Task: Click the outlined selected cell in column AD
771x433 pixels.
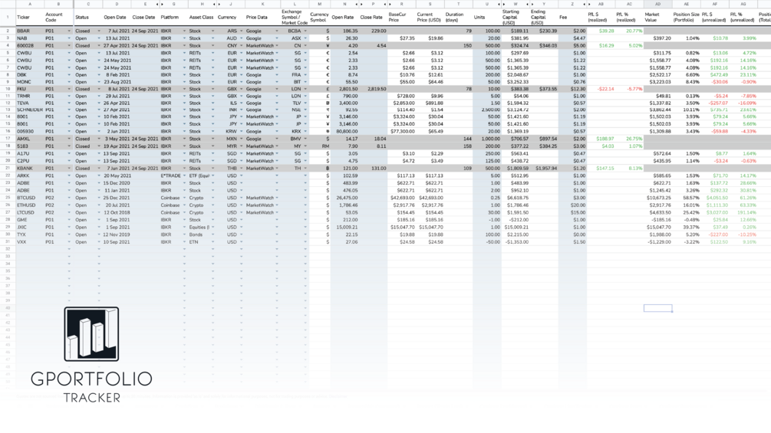Action: tap(657, 308)
